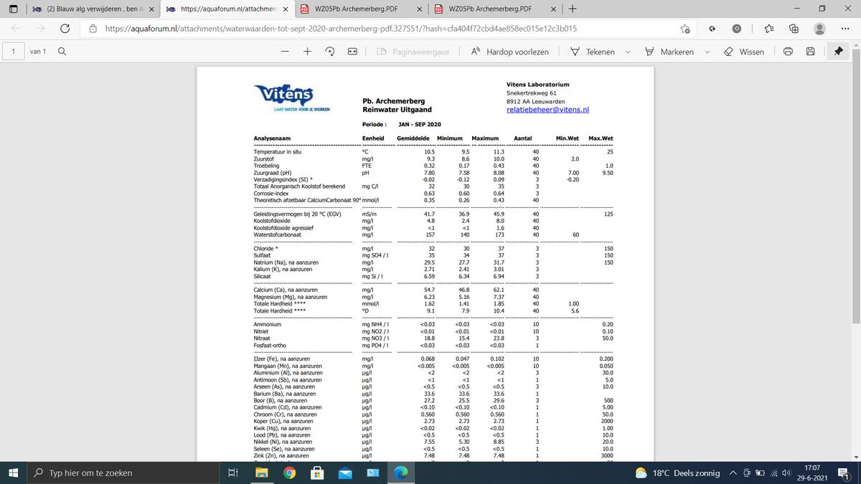Open Microsoft Store from the taskbar

click(316, 473)
